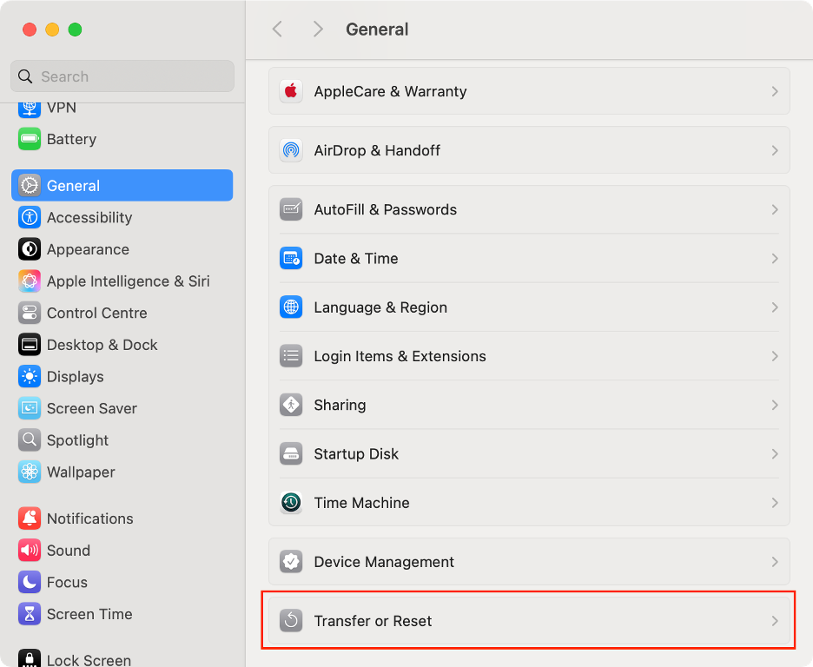Click the Sound icon in the sidebar
Image resolution: width=813 pixels, height=667 pixels.
point(29,550)
